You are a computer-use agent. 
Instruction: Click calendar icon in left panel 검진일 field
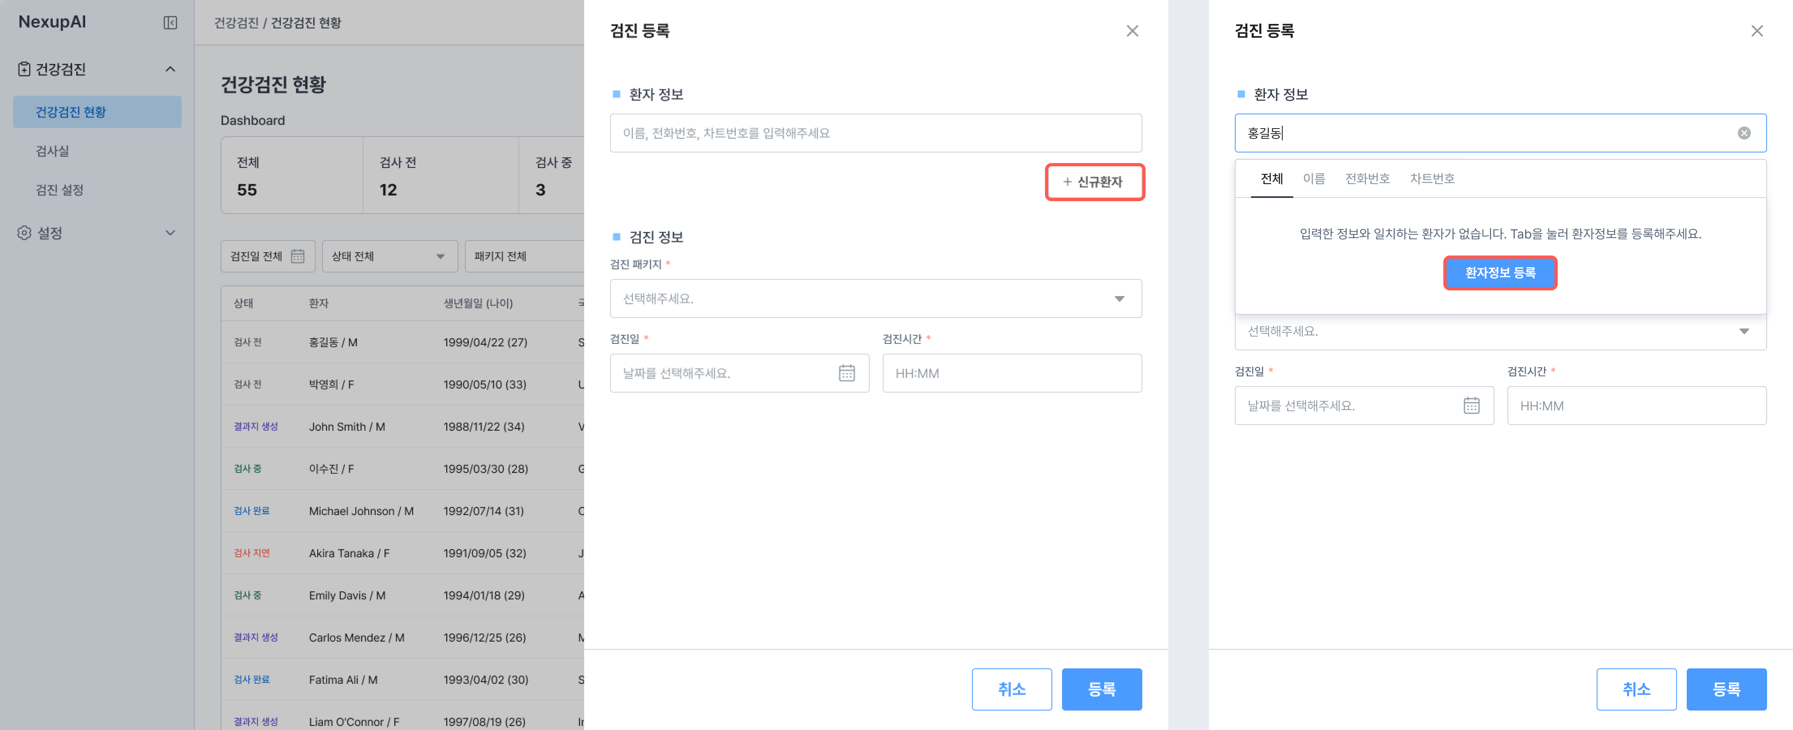pyautogui.click(x=846, y=373)
